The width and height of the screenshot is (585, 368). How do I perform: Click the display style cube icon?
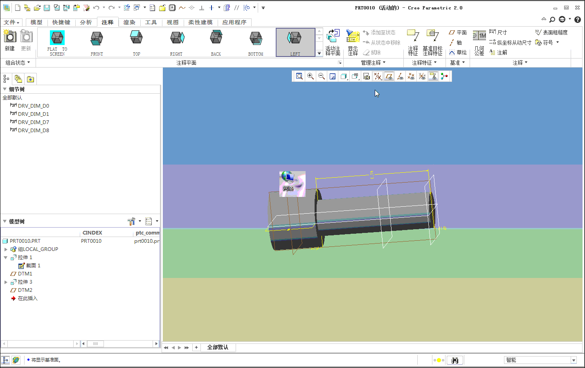coord(344,76)
